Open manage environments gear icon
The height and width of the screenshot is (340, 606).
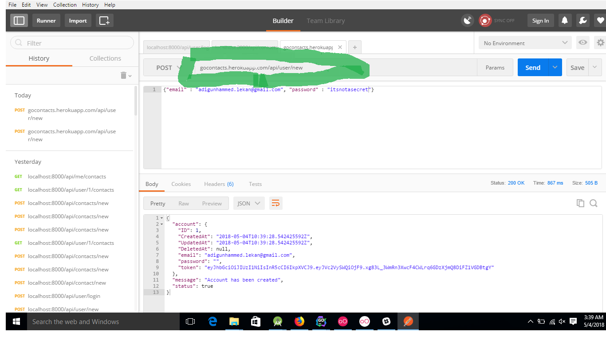(600, 43)
